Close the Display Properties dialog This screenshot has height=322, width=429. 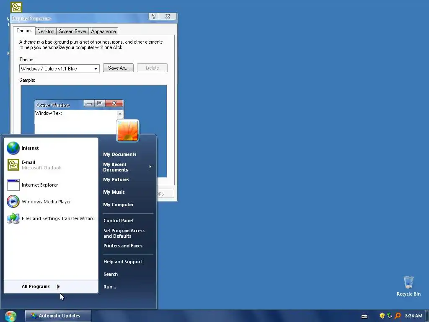[168, 16]
